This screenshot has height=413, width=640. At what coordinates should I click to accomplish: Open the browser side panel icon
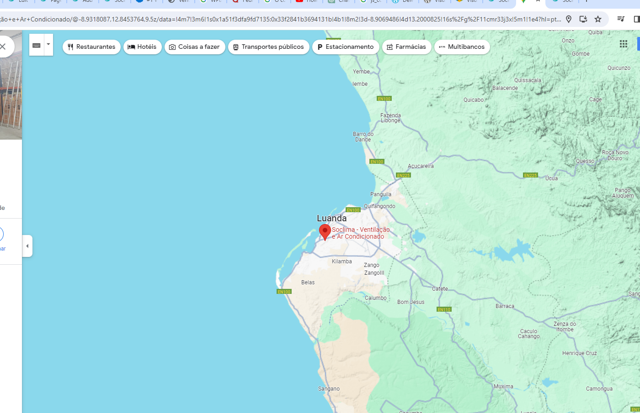[x=636, y=19]
